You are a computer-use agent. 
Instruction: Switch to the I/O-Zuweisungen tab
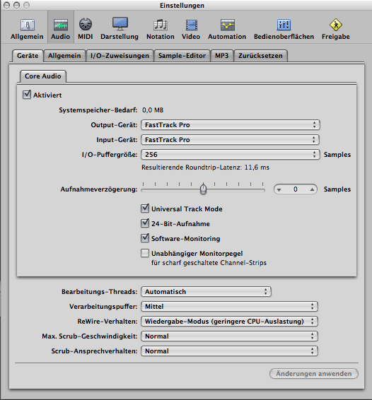[120, 56]
